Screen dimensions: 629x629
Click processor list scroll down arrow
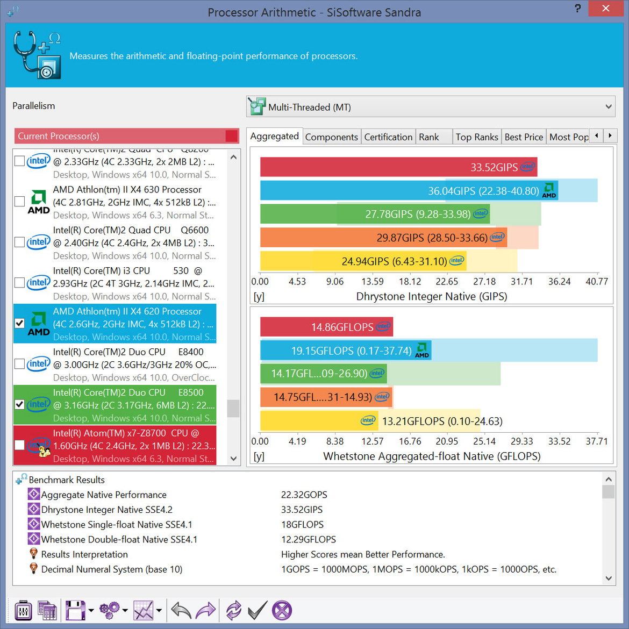point(233,458)
